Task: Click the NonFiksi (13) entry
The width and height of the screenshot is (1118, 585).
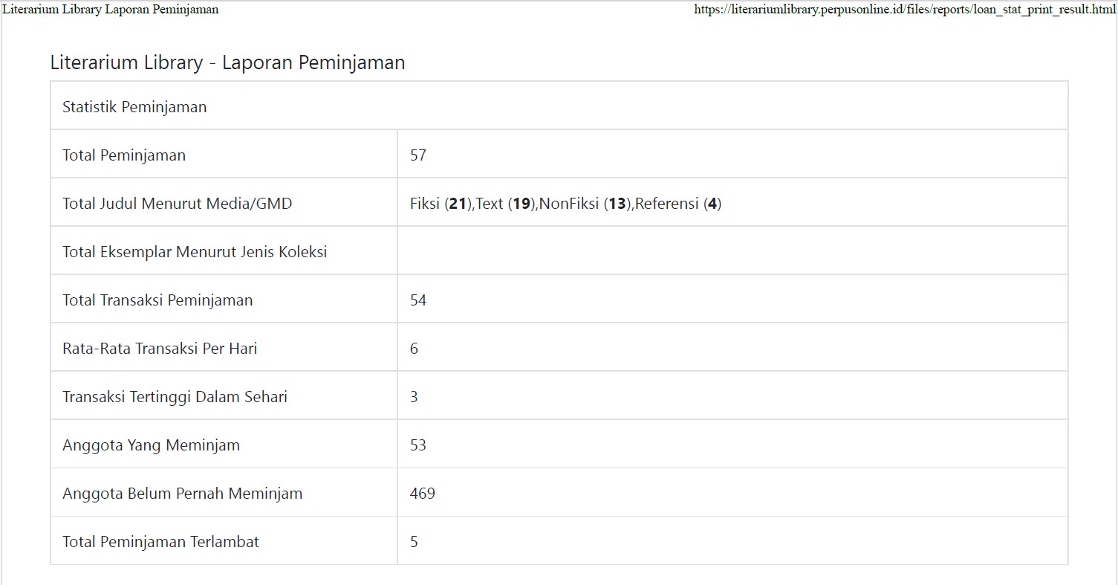Action: click(x=585, y=204)
